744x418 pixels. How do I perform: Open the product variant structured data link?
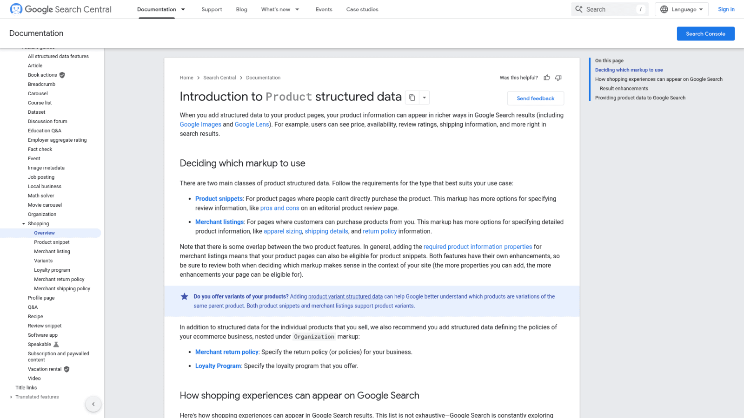pyautogui.click(x=345, y=296)
